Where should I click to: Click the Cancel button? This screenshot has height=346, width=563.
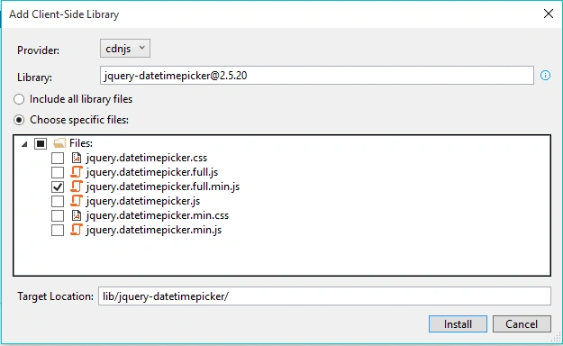pos(522,324)
